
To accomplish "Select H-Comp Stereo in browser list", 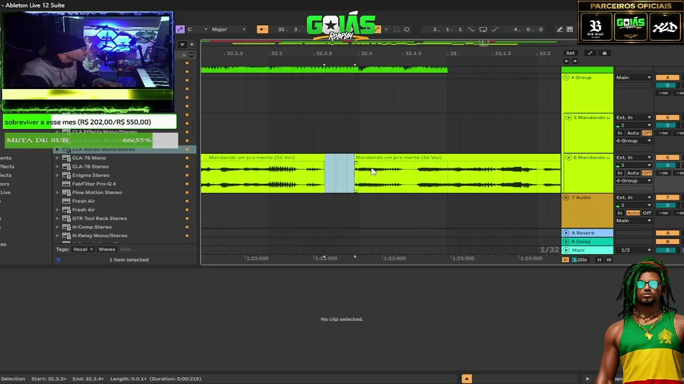I will point(92,227).
